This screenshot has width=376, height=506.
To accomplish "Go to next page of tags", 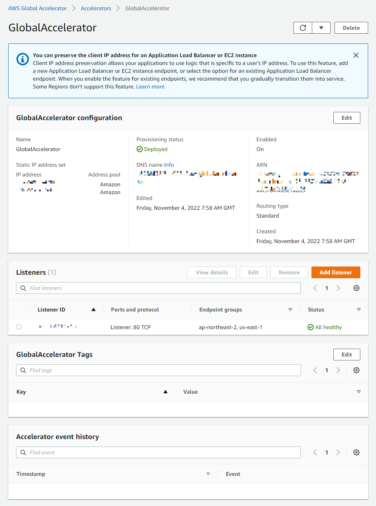I will [338, 370].
